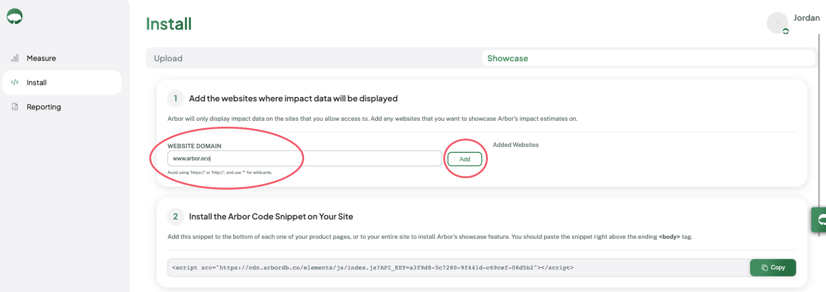This screenshot has width=826, height=292.
Task: Click heading 'Install the Arbor Code Snippet on Your Site'
Action: pyautogui.click(x=271, y=216)
